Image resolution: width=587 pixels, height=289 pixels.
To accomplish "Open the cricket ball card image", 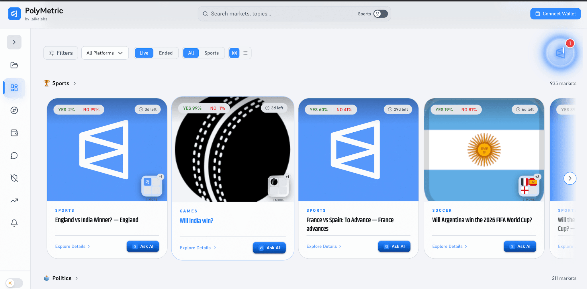I will pos(233,149).
